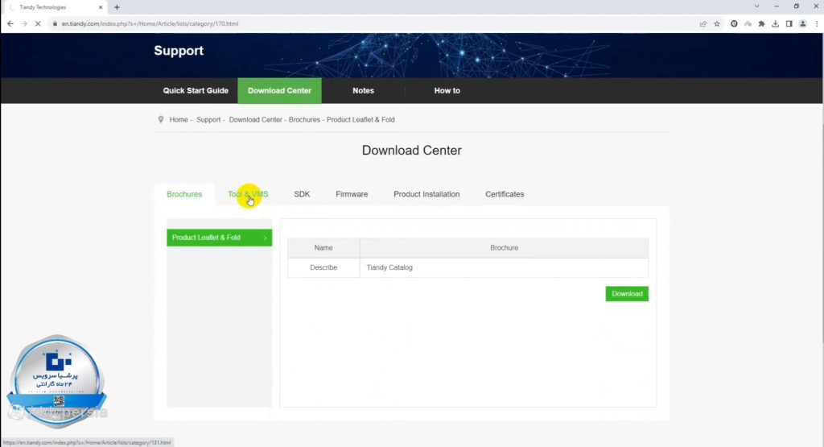Click the Tiandy Catalog text

coord(389,267)
